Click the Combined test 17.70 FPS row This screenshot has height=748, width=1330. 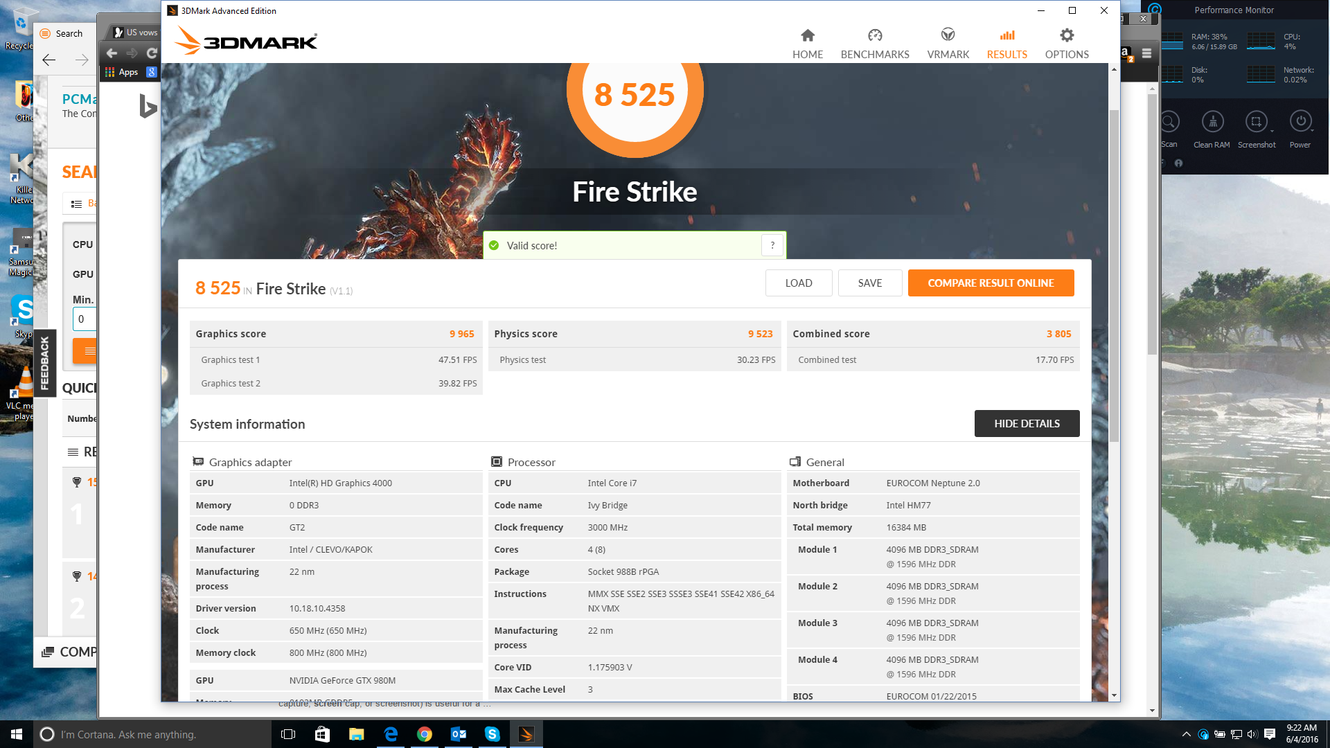(x=933, y=359)
